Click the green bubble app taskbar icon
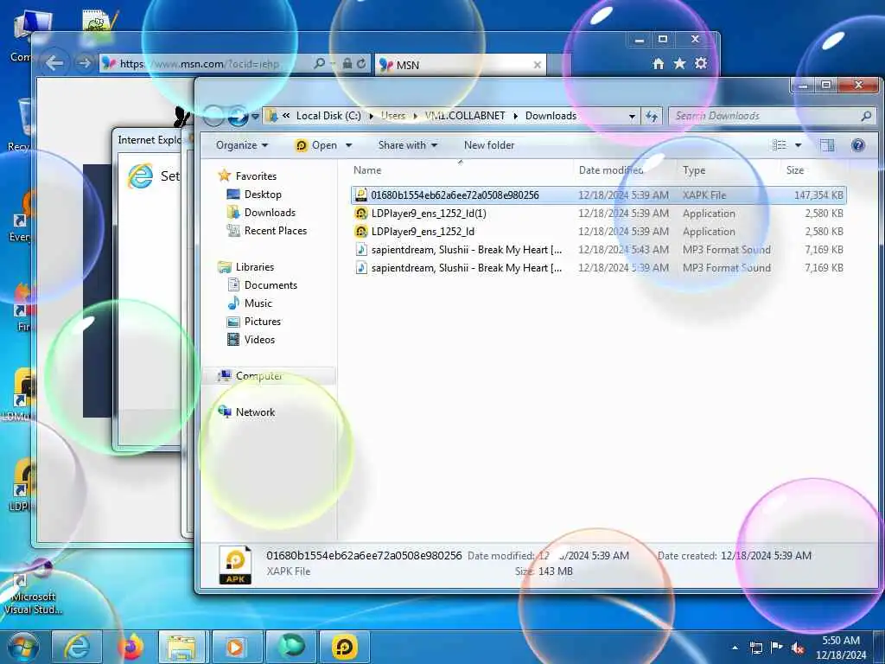 tap(292, 647)
